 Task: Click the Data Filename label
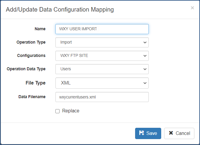[31, 97]
